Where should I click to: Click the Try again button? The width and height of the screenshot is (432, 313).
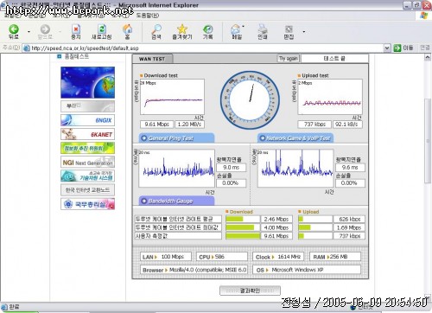coord(288,59)
